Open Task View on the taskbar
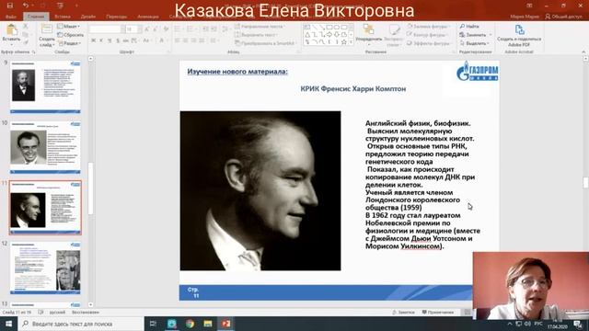The width and height of the screenshot is (589, 331). (153, 324)
